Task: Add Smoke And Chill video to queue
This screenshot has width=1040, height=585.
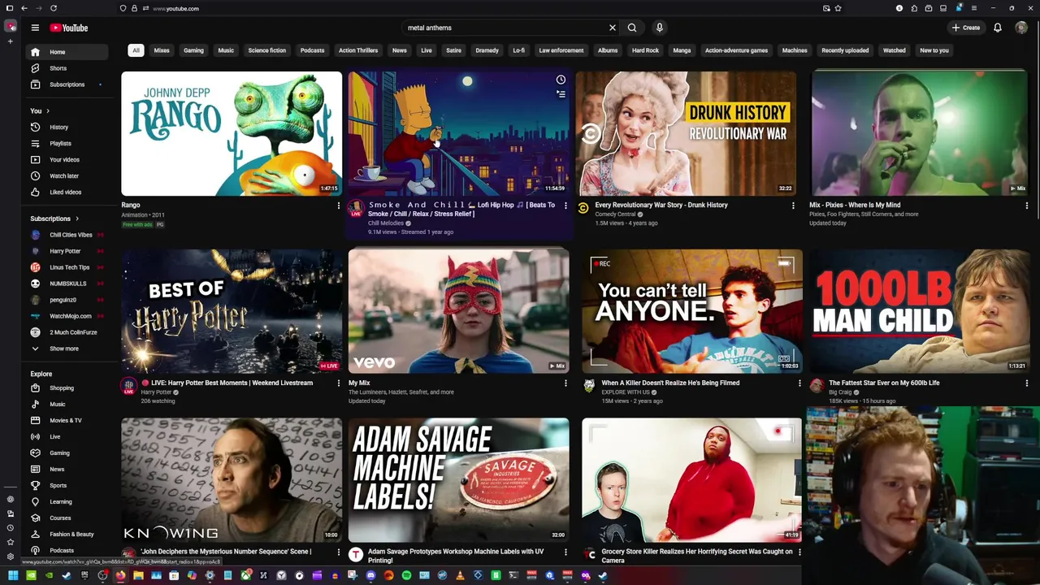Action: coord(561,94)
